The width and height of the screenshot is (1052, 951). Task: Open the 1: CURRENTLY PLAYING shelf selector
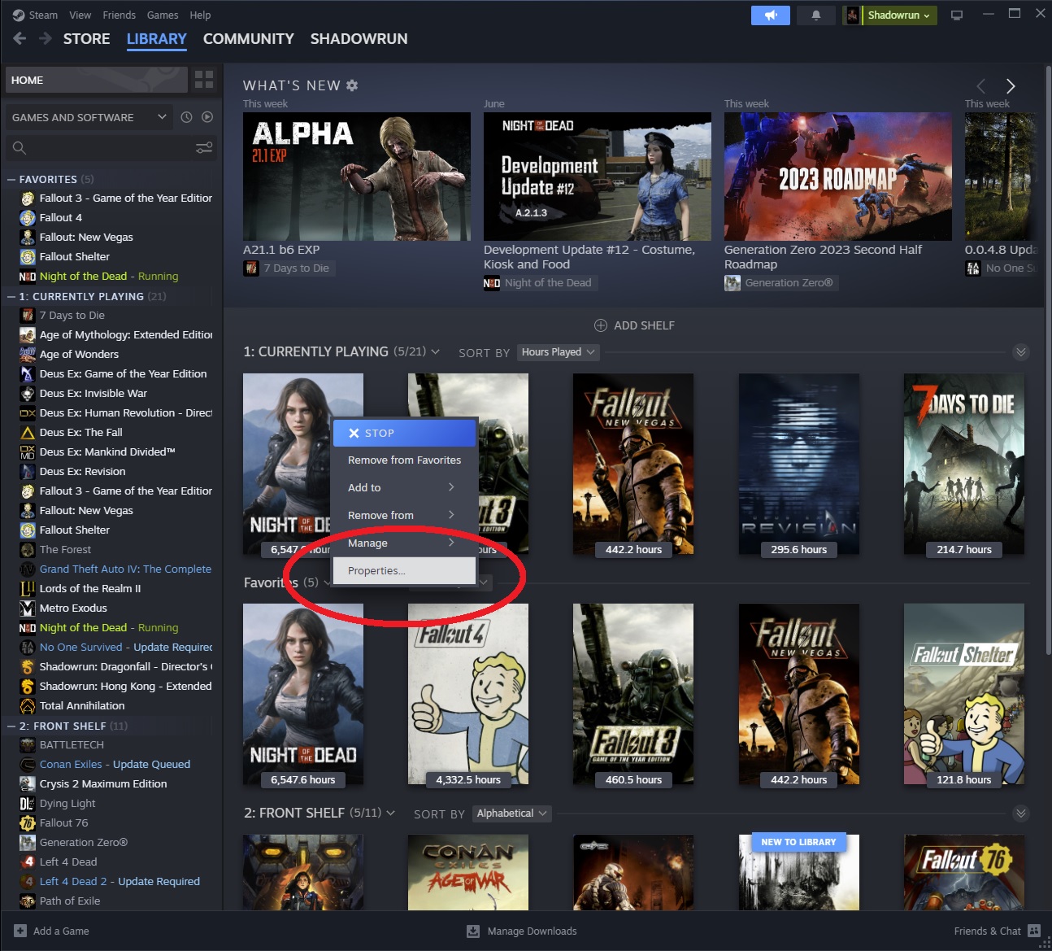[x=341, y=351]
